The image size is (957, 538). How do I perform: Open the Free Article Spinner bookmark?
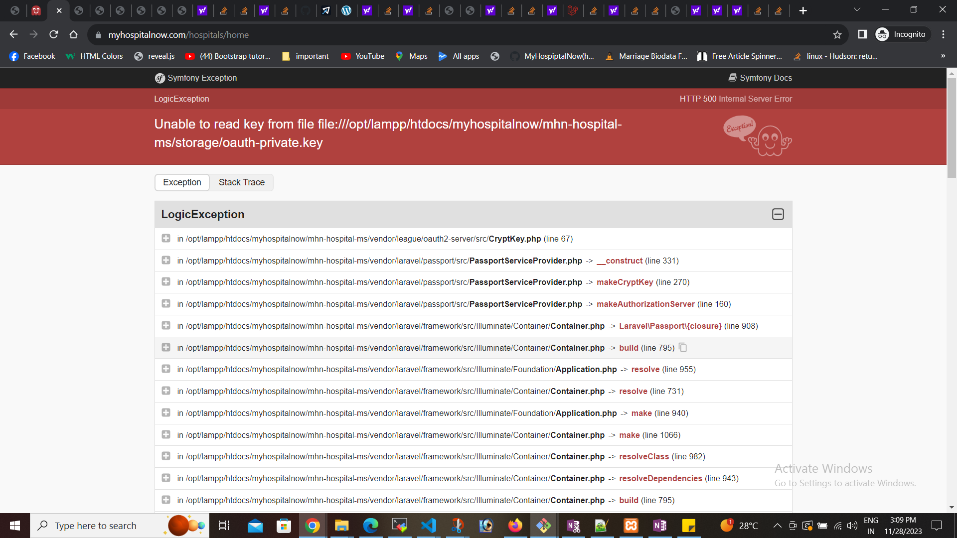(x=740, y=56)
